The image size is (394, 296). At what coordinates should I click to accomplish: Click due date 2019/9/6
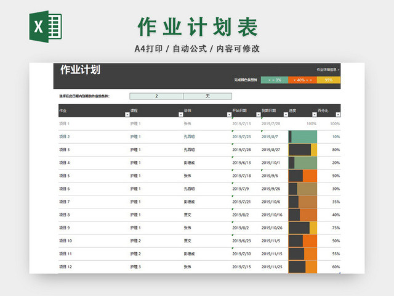coord(270,176)
